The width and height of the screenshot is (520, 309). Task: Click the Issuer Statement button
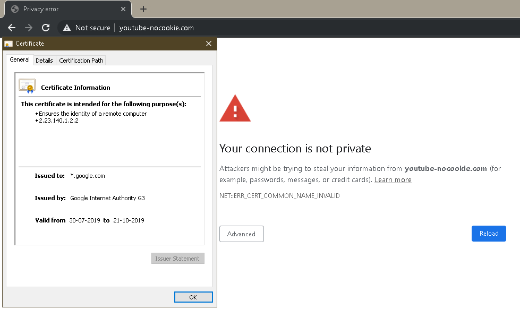coord(178,259)
